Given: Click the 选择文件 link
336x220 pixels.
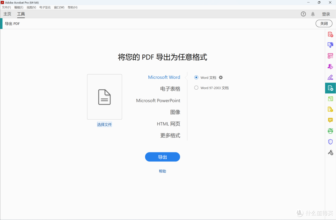Looking at the screenshot, I should click(104, 124).
